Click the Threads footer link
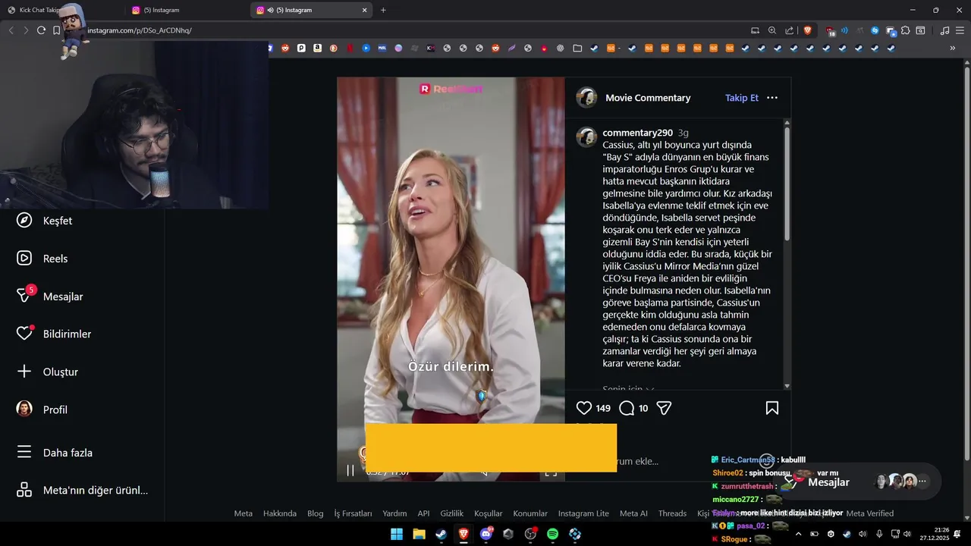 pyautogui.click(x=672, y=513)
